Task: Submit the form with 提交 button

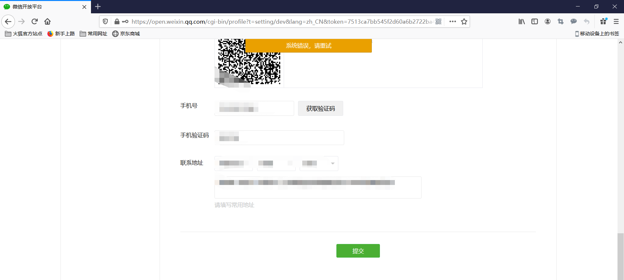Action: coord(358,251)
